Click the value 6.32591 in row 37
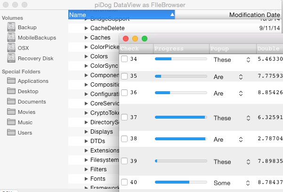 [x=270, y=117]
